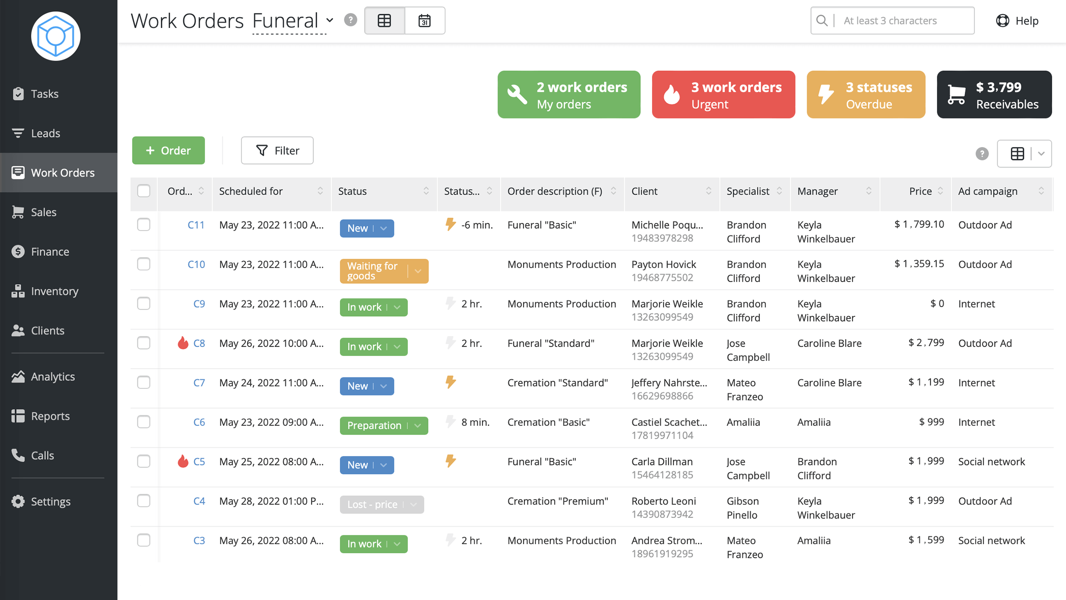
Task: Check the box for order C10
Action: [x=144, y=264]
